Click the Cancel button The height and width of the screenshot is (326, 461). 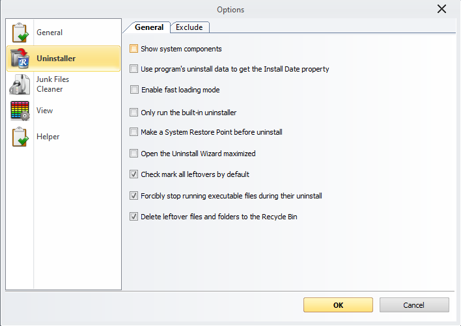point(414,305)
